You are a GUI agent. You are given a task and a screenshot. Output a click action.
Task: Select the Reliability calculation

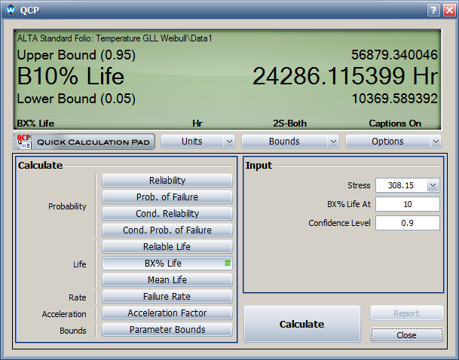167,181
